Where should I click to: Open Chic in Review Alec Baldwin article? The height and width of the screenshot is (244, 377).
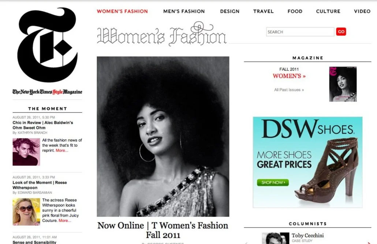tap(43, 125)
